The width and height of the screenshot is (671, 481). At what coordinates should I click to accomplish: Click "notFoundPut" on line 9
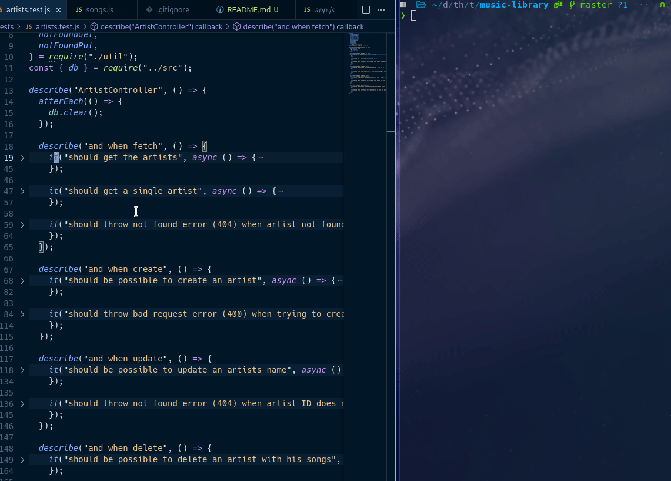66,45
